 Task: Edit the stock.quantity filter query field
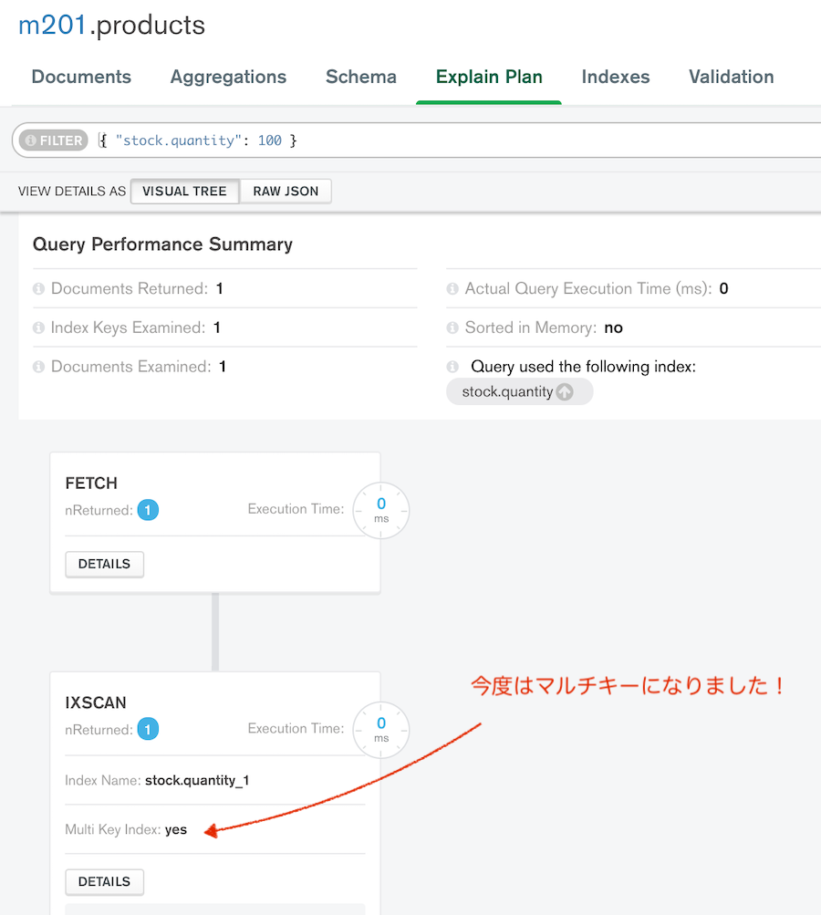[x=455, y=140]
